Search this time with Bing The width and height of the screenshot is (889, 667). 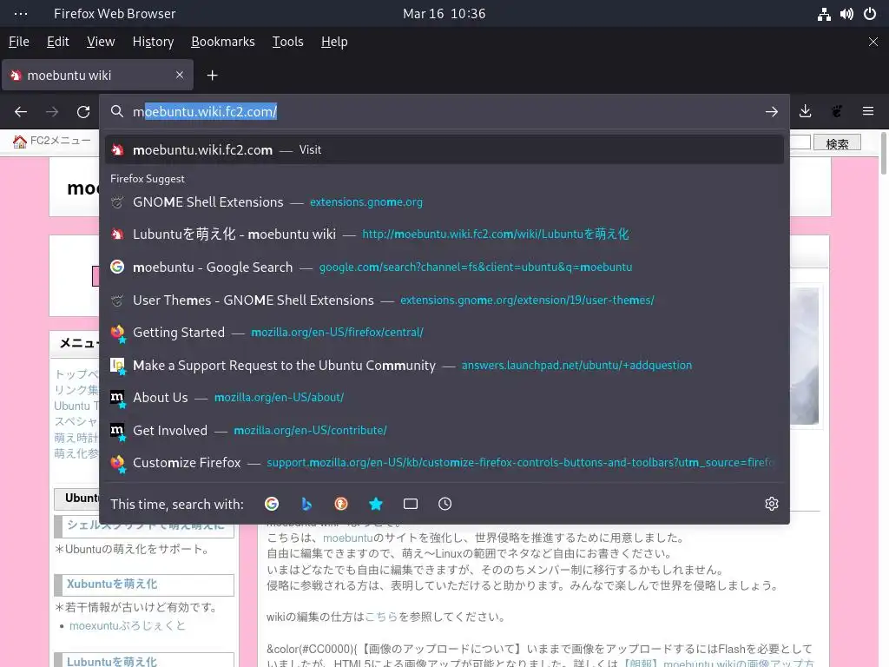(x=306, y=504)
